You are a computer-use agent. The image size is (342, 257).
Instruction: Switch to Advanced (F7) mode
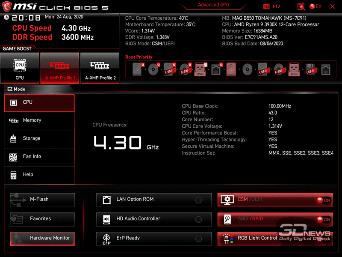(213, 5)
